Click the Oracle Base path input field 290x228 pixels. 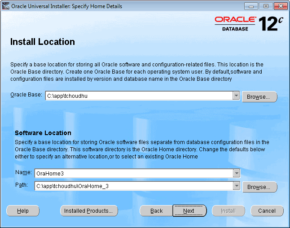[139, 96]
